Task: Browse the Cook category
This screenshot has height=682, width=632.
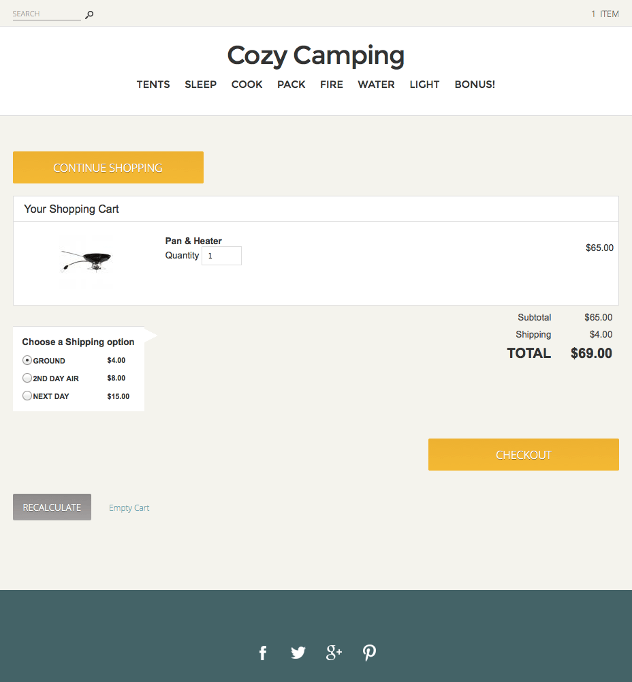Action: click(x=247, y=85)
